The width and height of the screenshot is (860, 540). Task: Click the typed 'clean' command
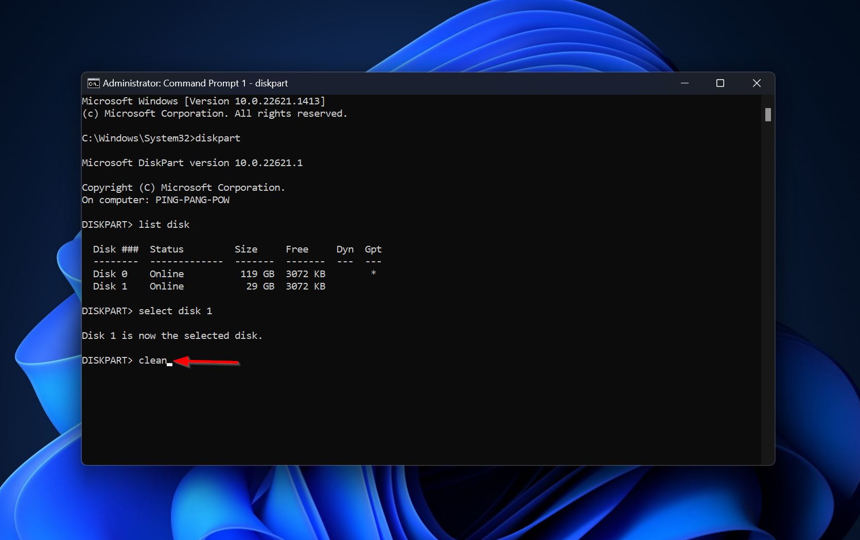(153, 361)
